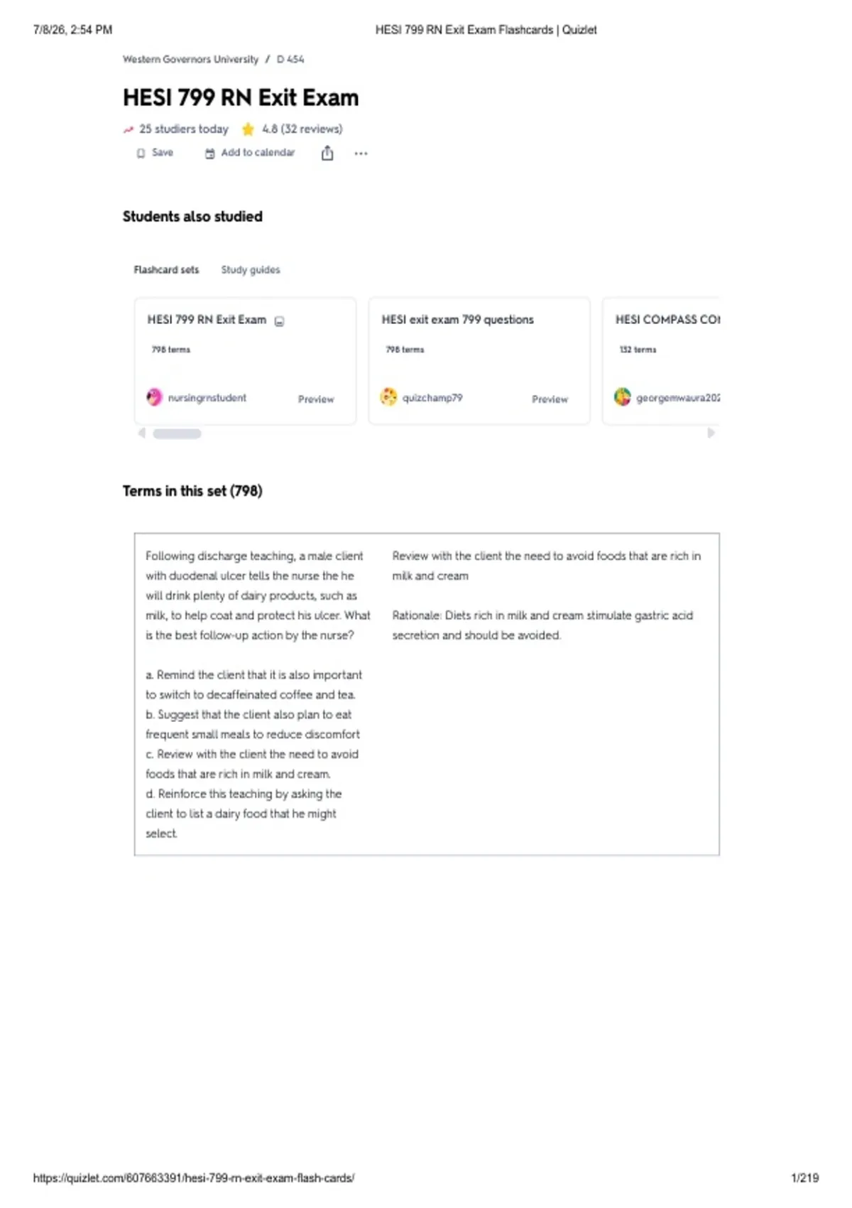Click quizchamp79's avatar icon
852x1208 pixels.
388,397
